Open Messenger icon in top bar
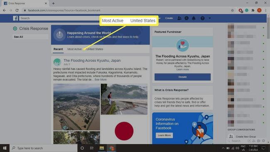The image size is (270, 152). (187, 18)
